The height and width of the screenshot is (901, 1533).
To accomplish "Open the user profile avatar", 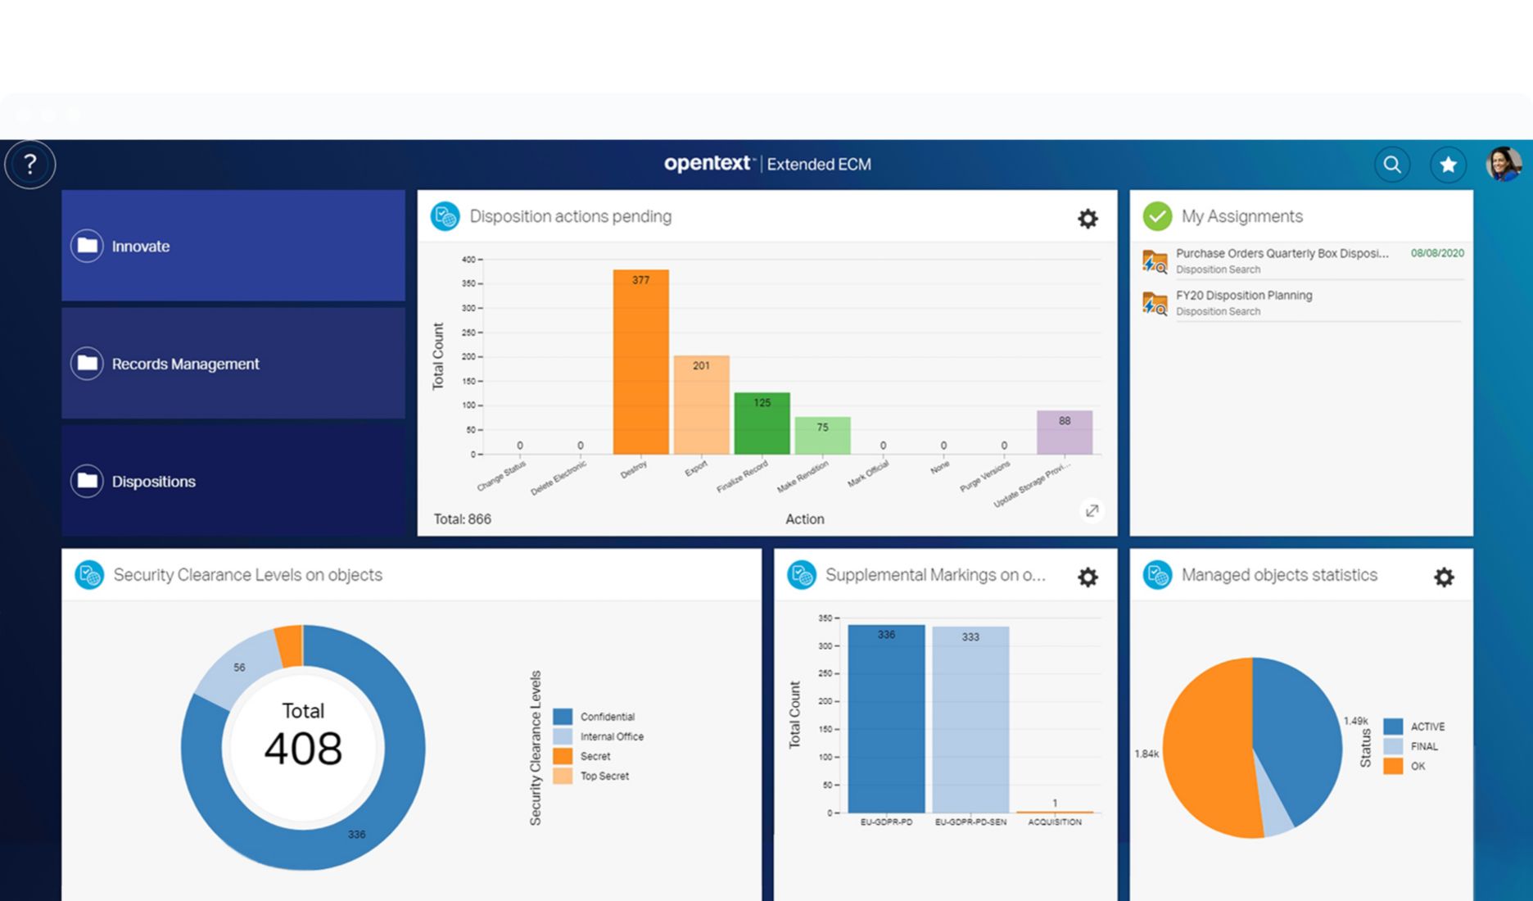I will 1504,165.
